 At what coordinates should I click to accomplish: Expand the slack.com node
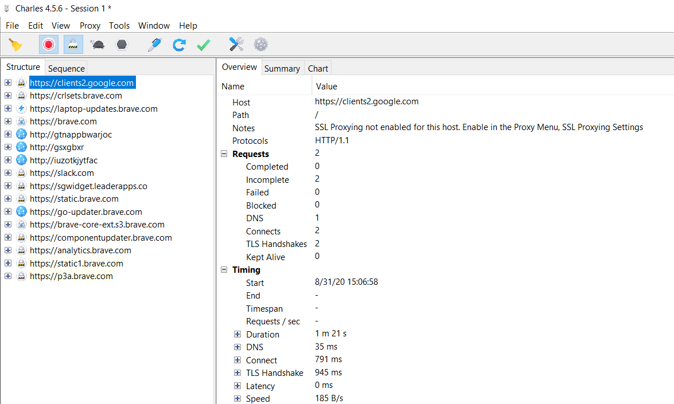[x=8, y=172]
